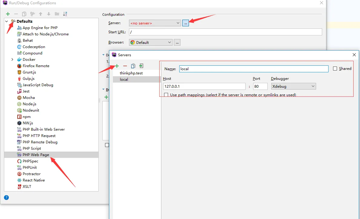The height and width of the screenshot is (219, 360).
Task: Open the Debugger Xdebug dropdown
Action: tap(293, 87)
